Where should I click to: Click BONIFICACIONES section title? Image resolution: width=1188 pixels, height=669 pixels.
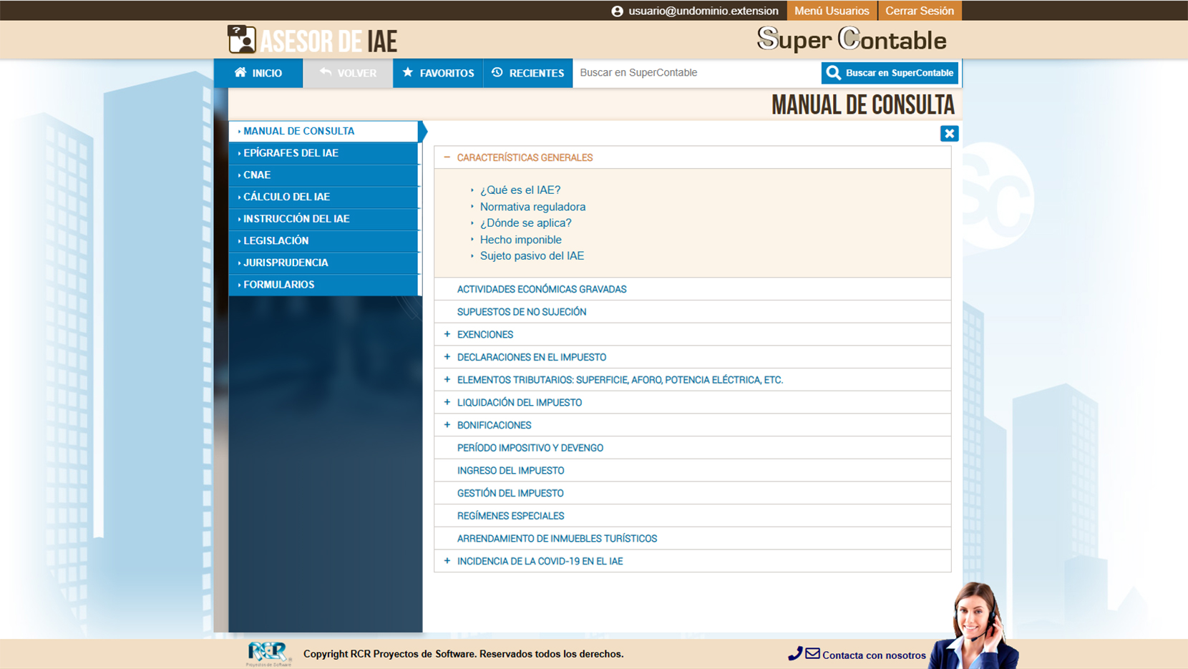pos(494,425)
